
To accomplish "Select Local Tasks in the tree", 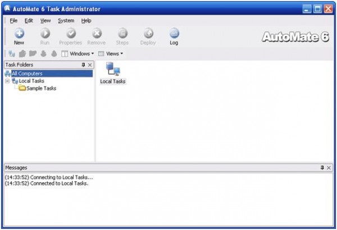I will (x=31, y=81).
